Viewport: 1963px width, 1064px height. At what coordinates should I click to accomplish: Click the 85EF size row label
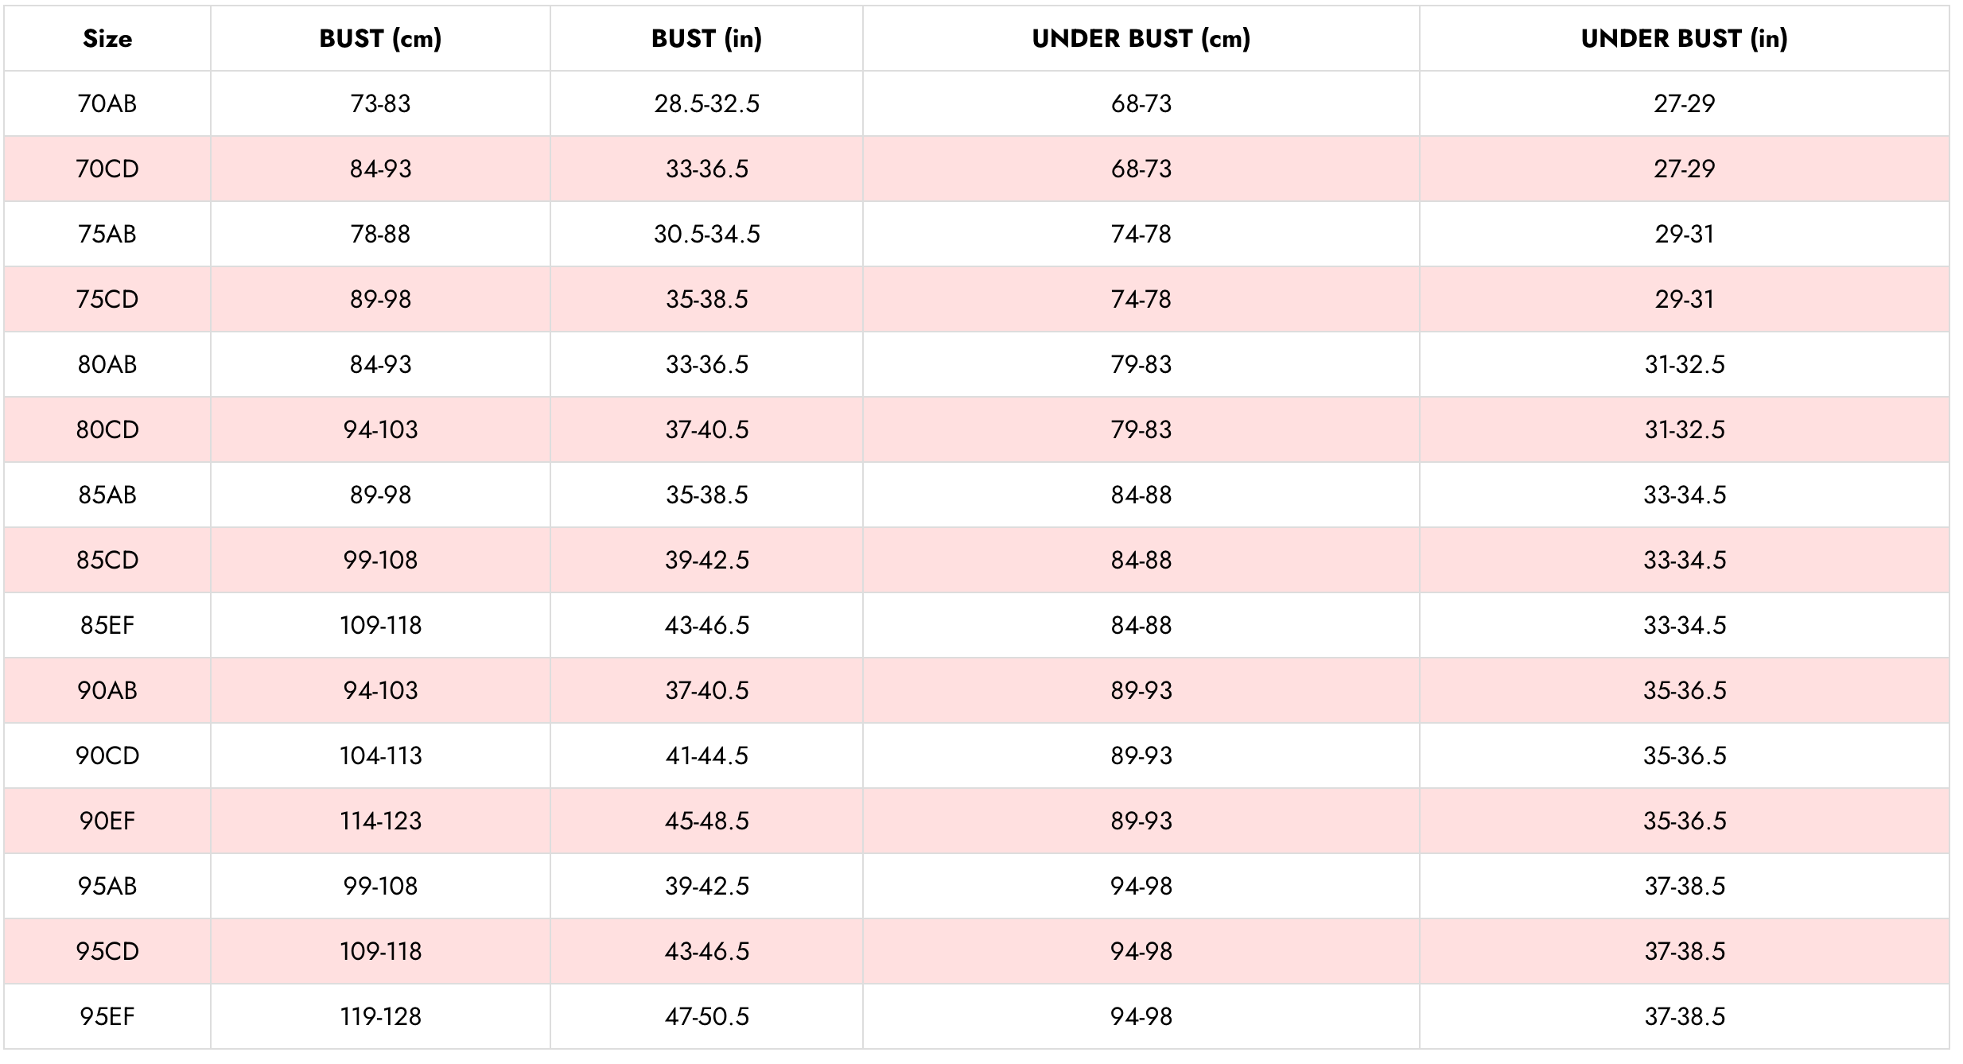coord(107,625)
